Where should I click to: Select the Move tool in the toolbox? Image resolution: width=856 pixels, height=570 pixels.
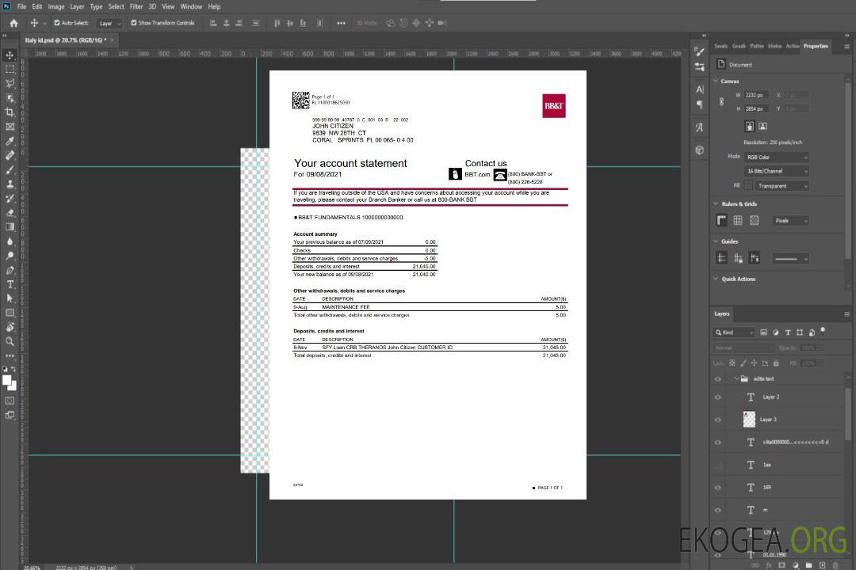click(10, 55)
